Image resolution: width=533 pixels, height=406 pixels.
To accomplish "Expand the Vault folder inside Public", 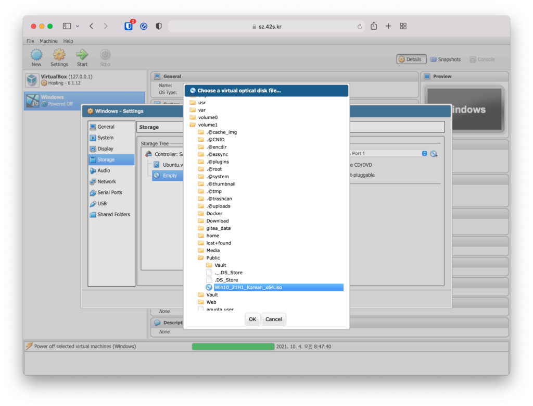I will click(209, 265).
